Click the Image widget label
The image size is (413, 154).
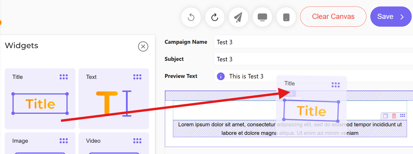pos(20,141)
